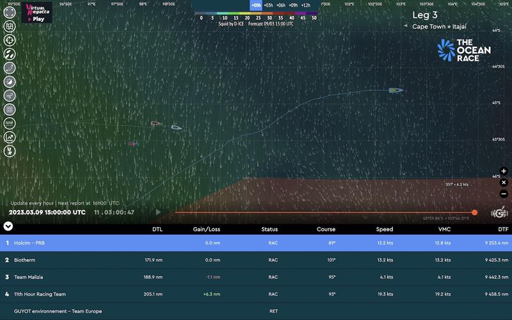Click the VR circular icon

tap(10, 151)
